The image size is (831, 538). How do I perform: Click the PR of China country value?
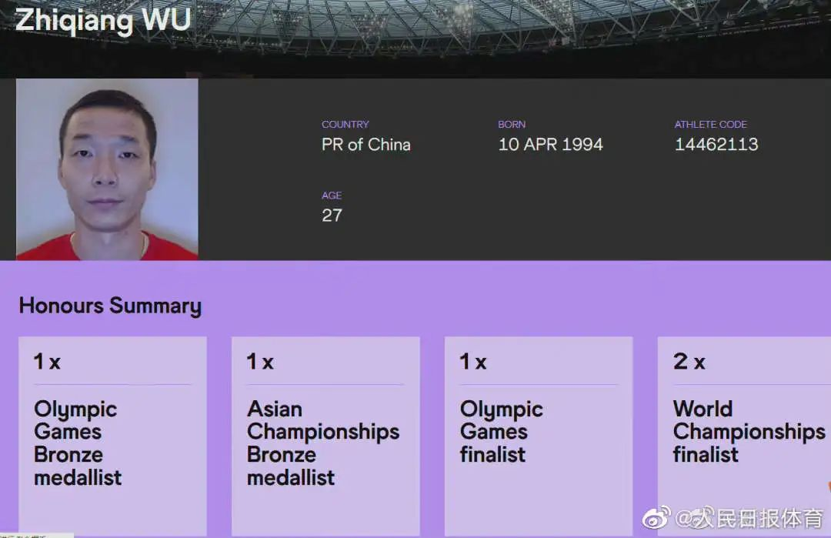click(x=366, y=145)
